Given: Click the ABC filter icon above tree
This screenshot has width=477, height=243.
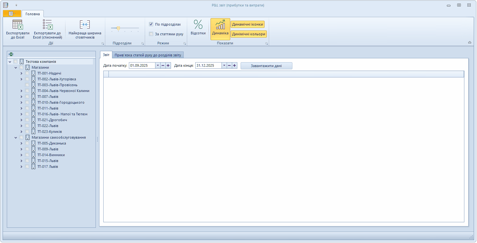Looking at the screenshot, I should 11,54.
